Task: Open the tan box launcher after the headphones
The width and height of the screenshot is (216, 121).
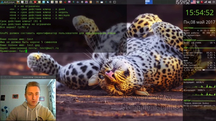Action: pyautogui.click(x=90, y=2)
